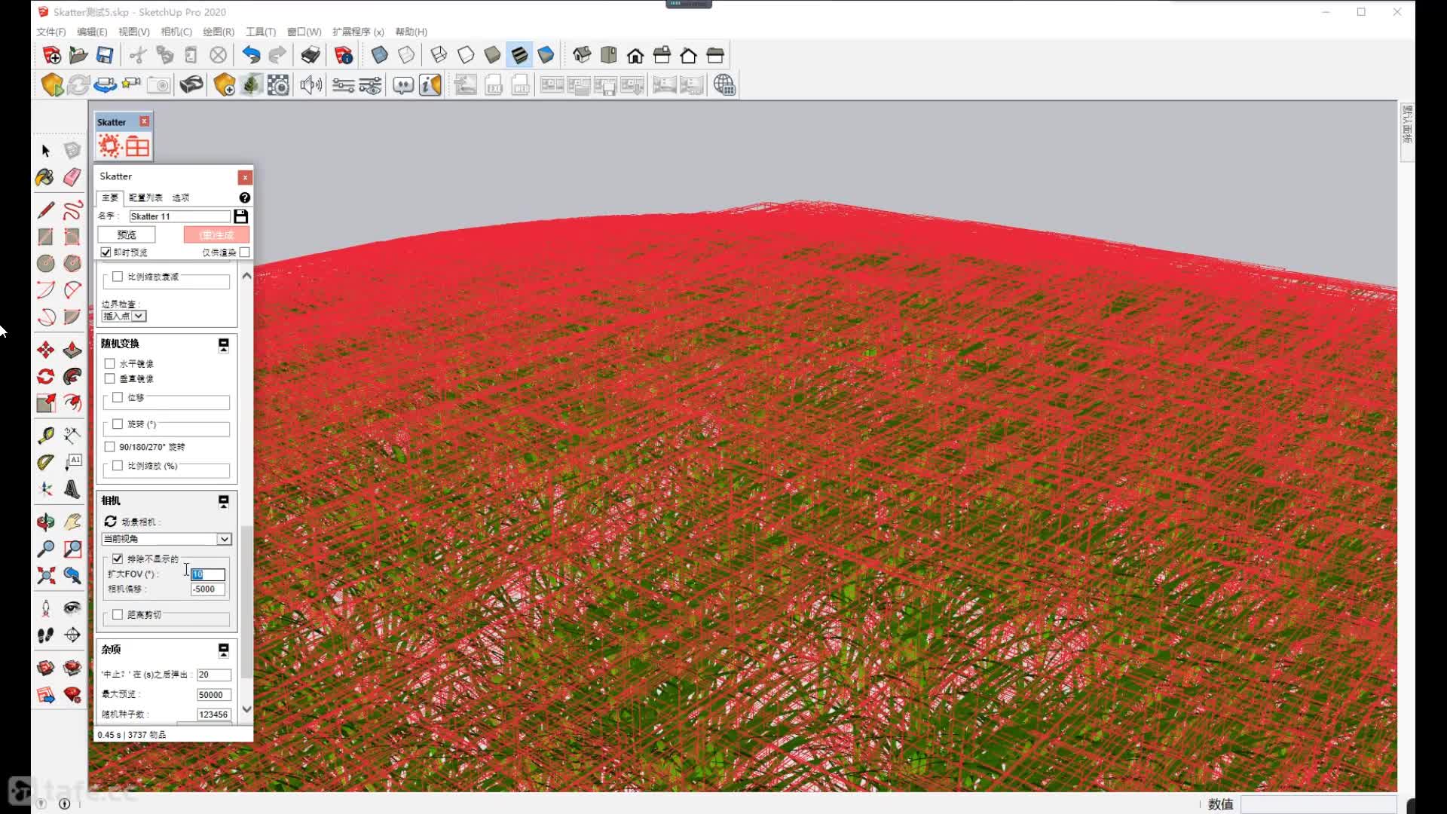
Task: Switch to Iso view
Action: 582,55
